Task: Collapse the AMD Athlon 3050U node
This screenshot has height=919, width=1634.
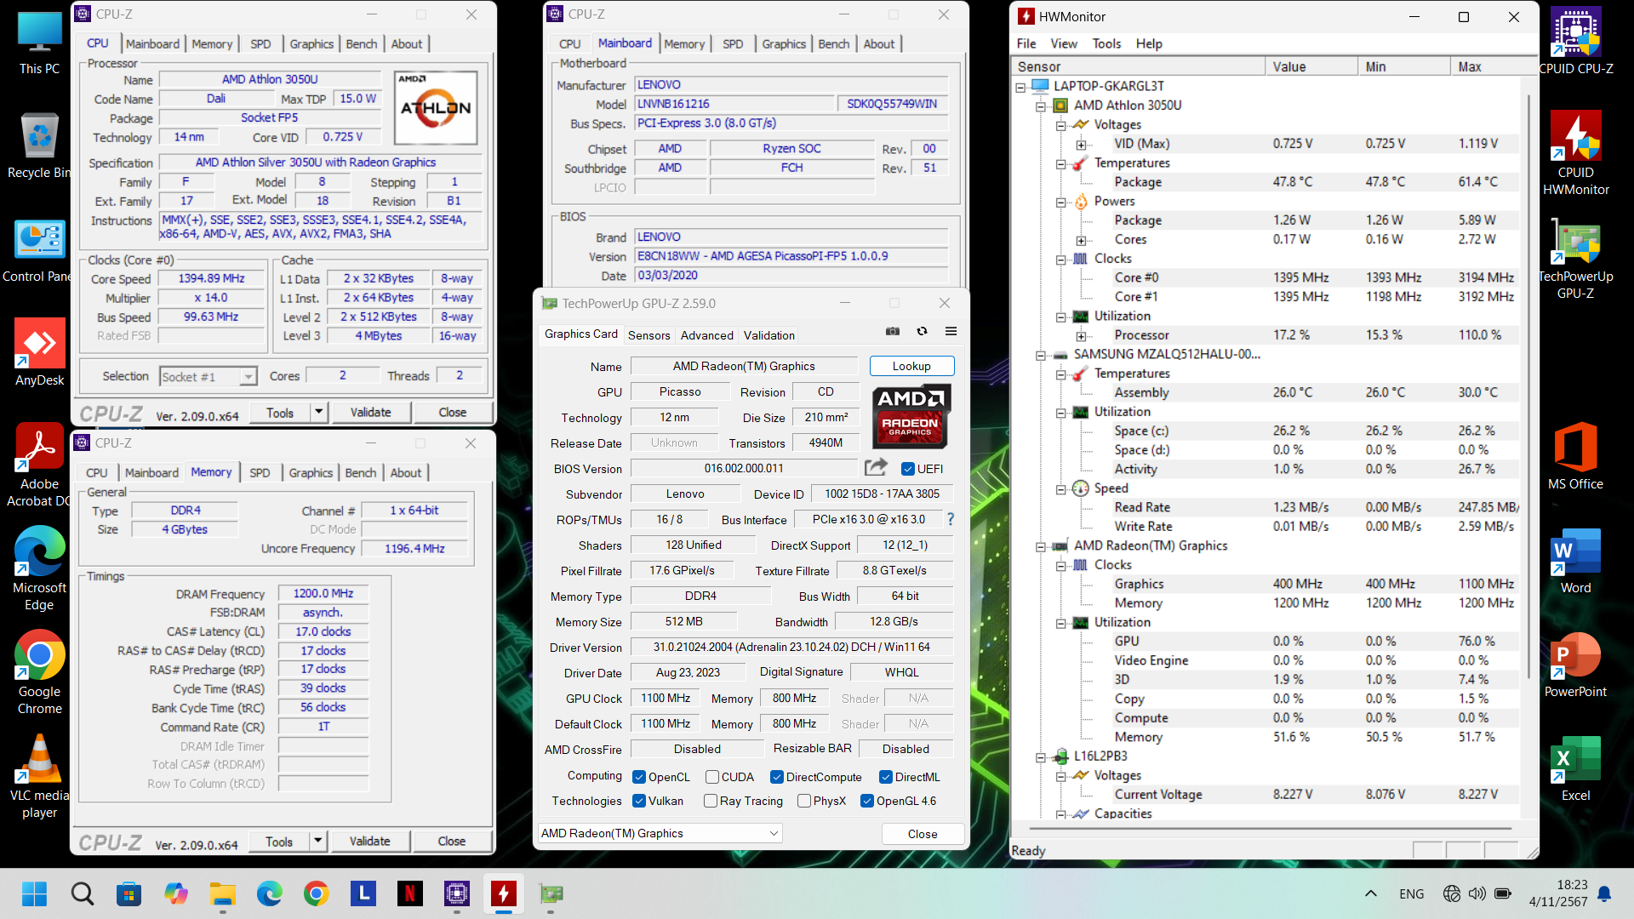Action: click(x=1041, y=106)
